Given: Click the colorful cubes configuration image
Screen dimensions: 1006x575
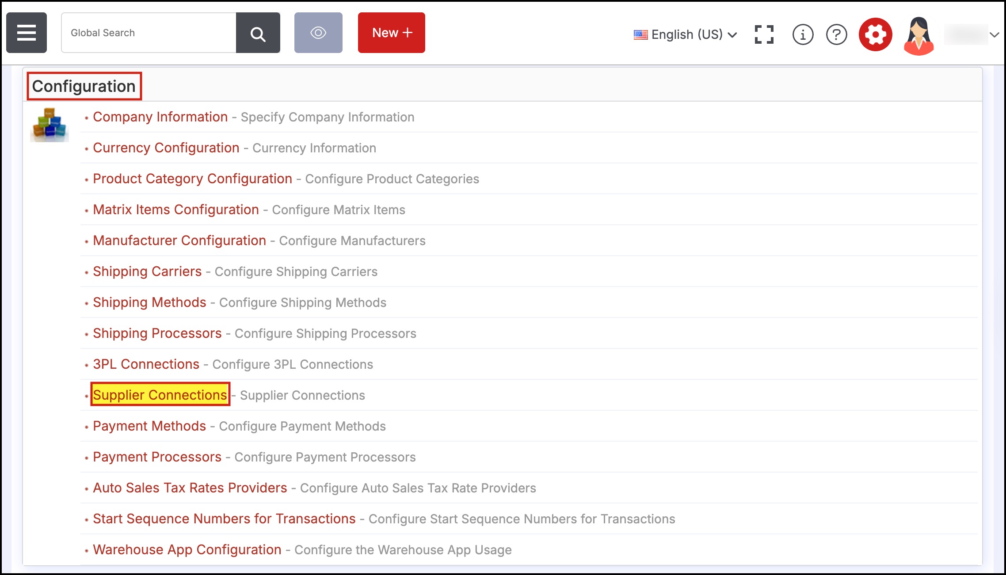Looking at the screenshot, I should pos(49,125).
